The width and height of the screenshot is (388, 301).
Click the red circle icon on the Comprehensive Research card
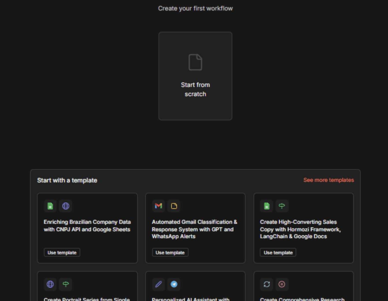282,284
